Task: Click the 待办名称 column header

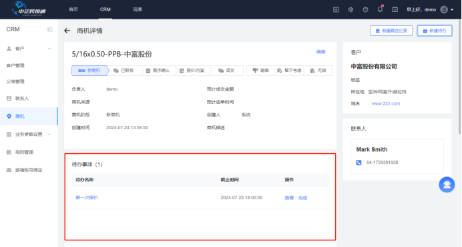Action: [85, 180]
